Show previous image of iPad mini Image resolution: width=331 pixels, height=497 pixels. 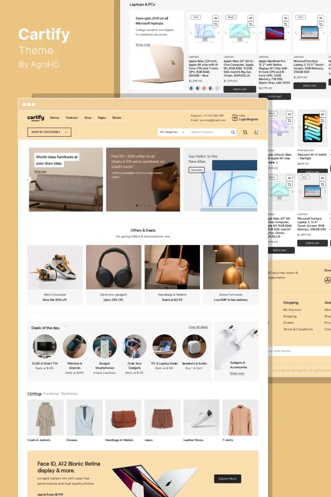[x=299, y=128]
